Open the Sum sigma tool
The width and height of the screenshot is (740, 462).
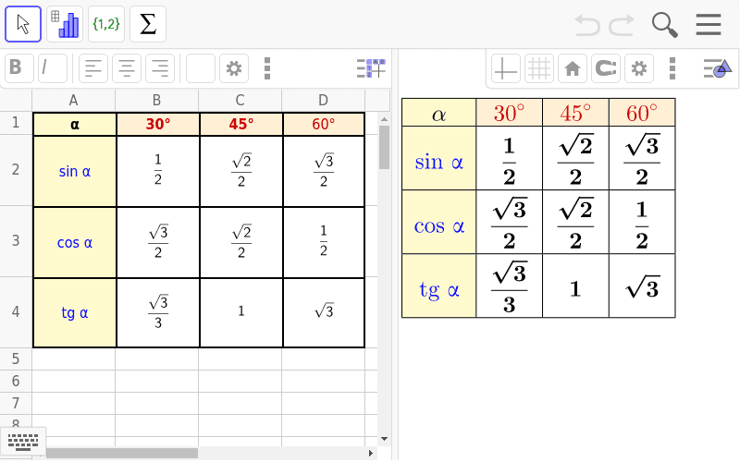[148, 24]
